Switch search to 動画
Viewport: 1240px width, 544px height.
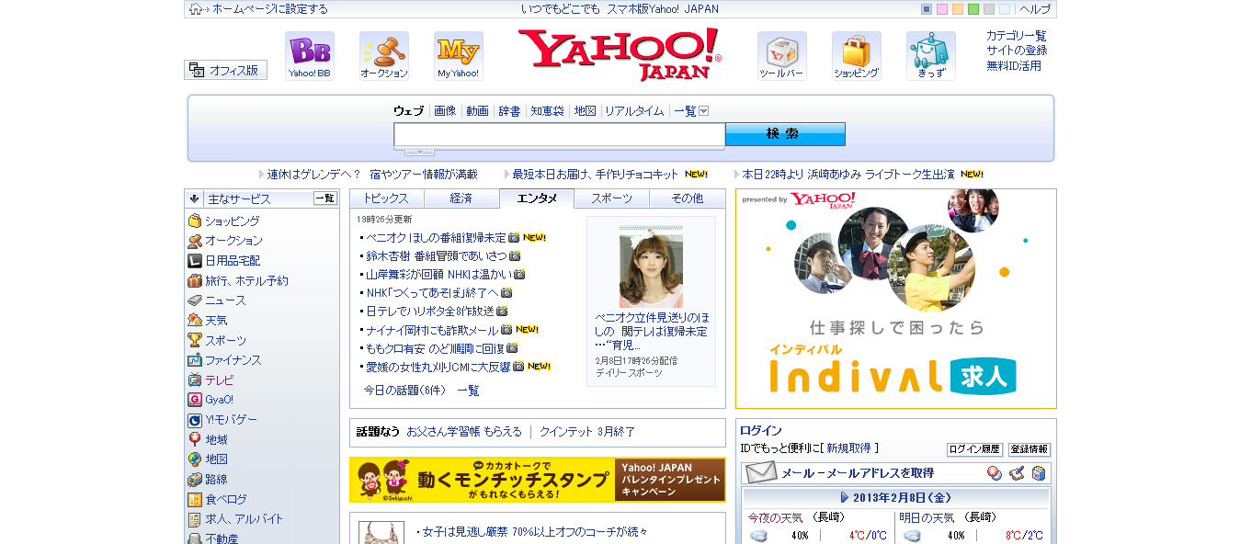coord(477,111)
